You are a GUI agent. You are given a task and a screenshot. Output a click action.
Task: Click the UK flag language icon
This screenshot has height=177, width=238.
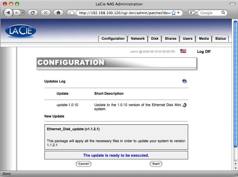183,51
